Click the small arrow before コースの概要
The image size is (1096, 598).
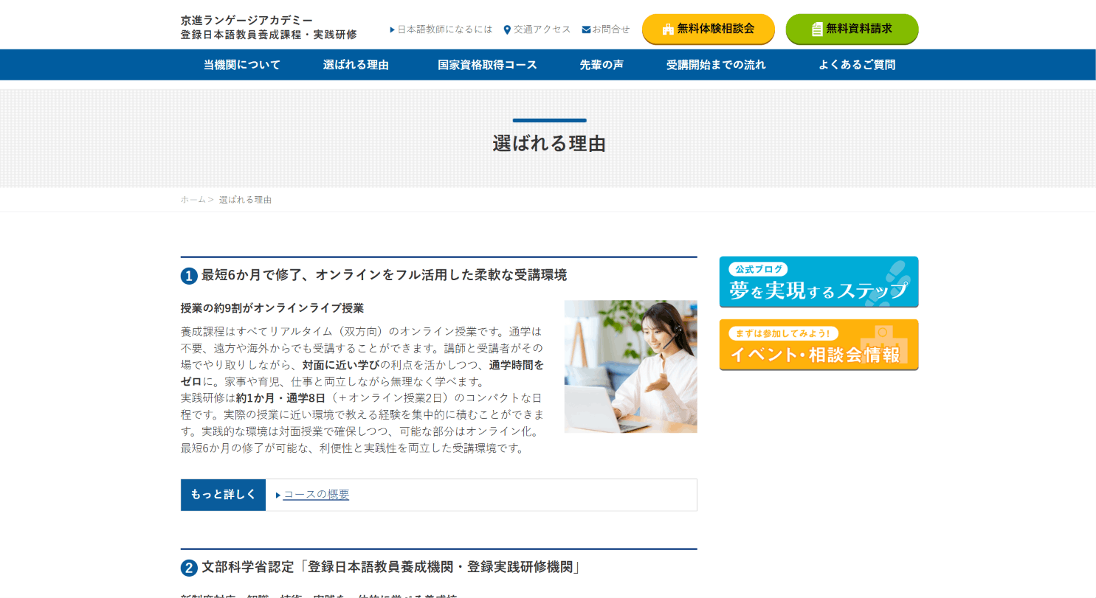pos(278,496)
